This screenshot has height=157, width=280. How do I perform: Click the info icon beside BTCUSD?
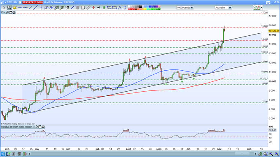(20, 2)
